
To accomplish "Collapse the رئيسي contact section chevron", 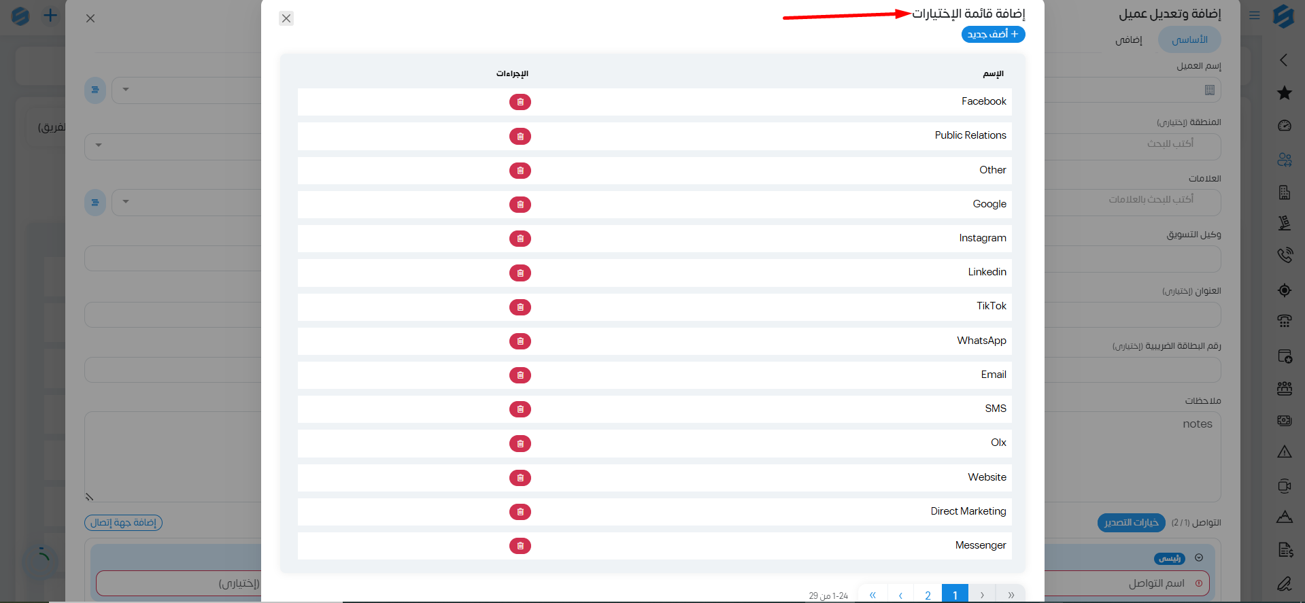I will 1199,557.
